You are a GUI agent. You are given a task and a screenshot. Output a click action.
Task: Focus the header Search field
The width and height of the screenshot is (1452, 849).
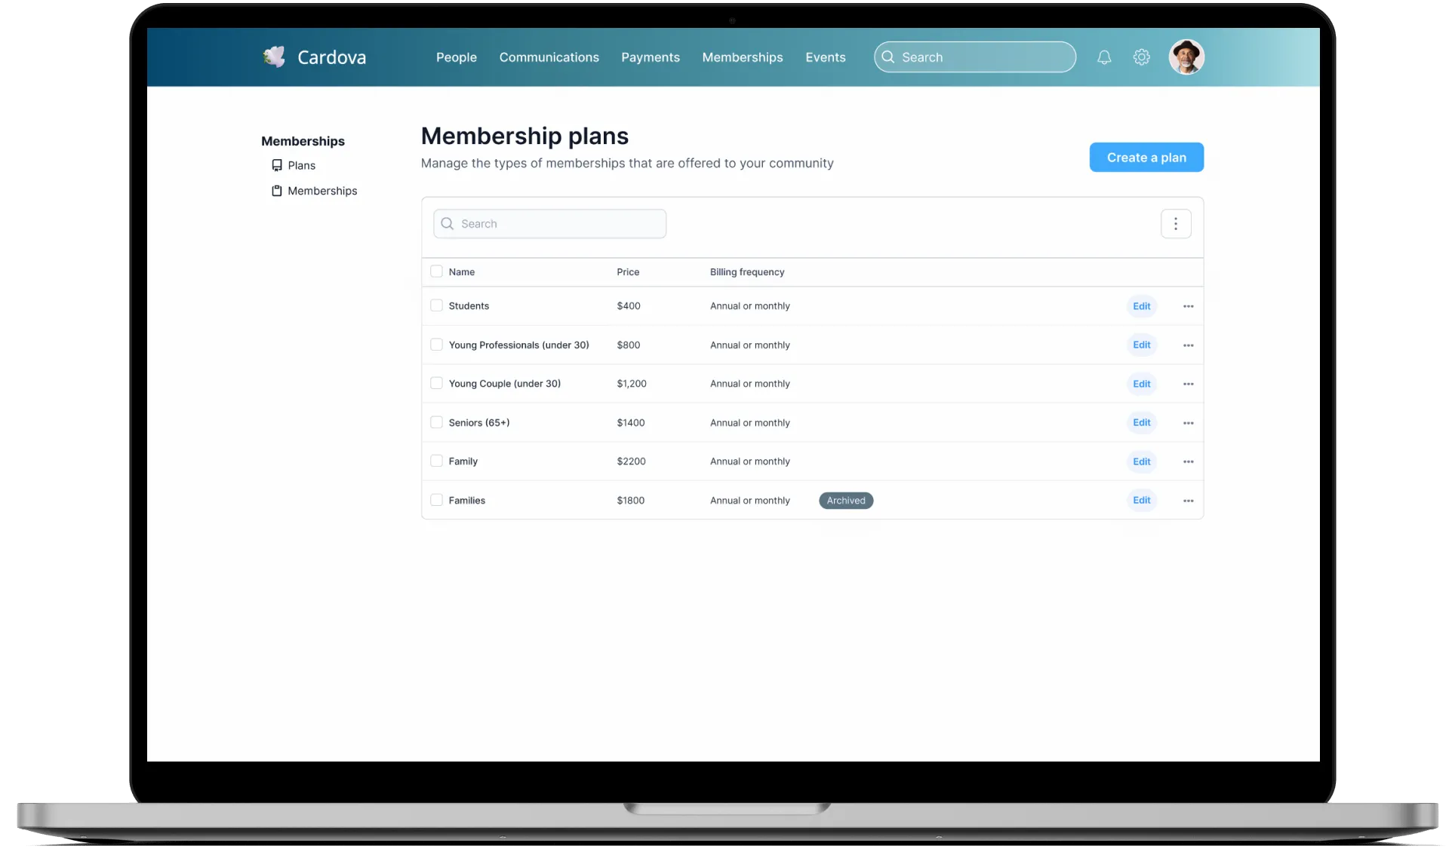(975, 57)
